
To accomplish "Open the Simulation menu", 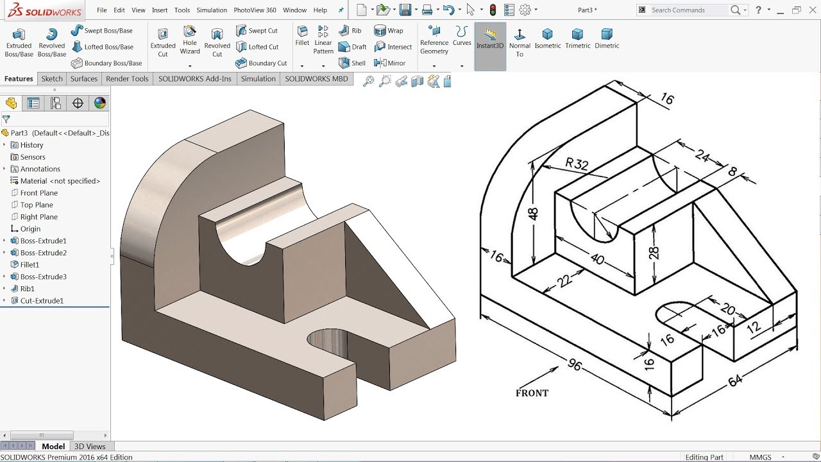I will (x=212, y=10).
